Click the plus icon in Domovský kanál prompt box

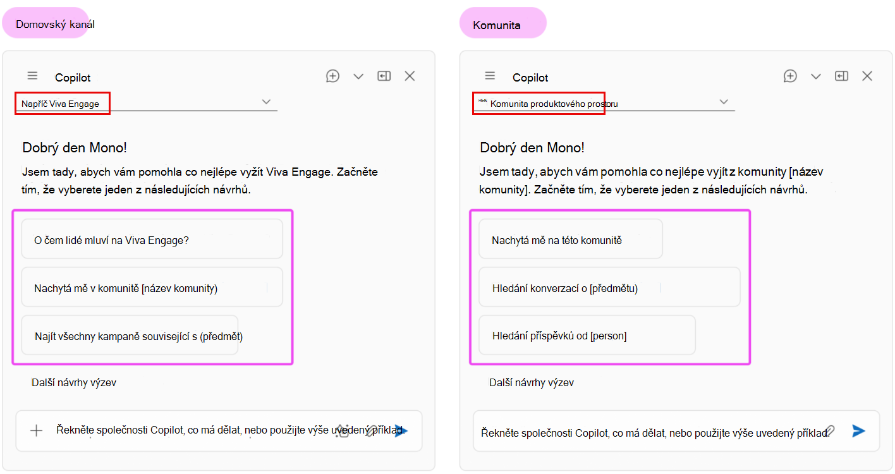tap(37, 430)
